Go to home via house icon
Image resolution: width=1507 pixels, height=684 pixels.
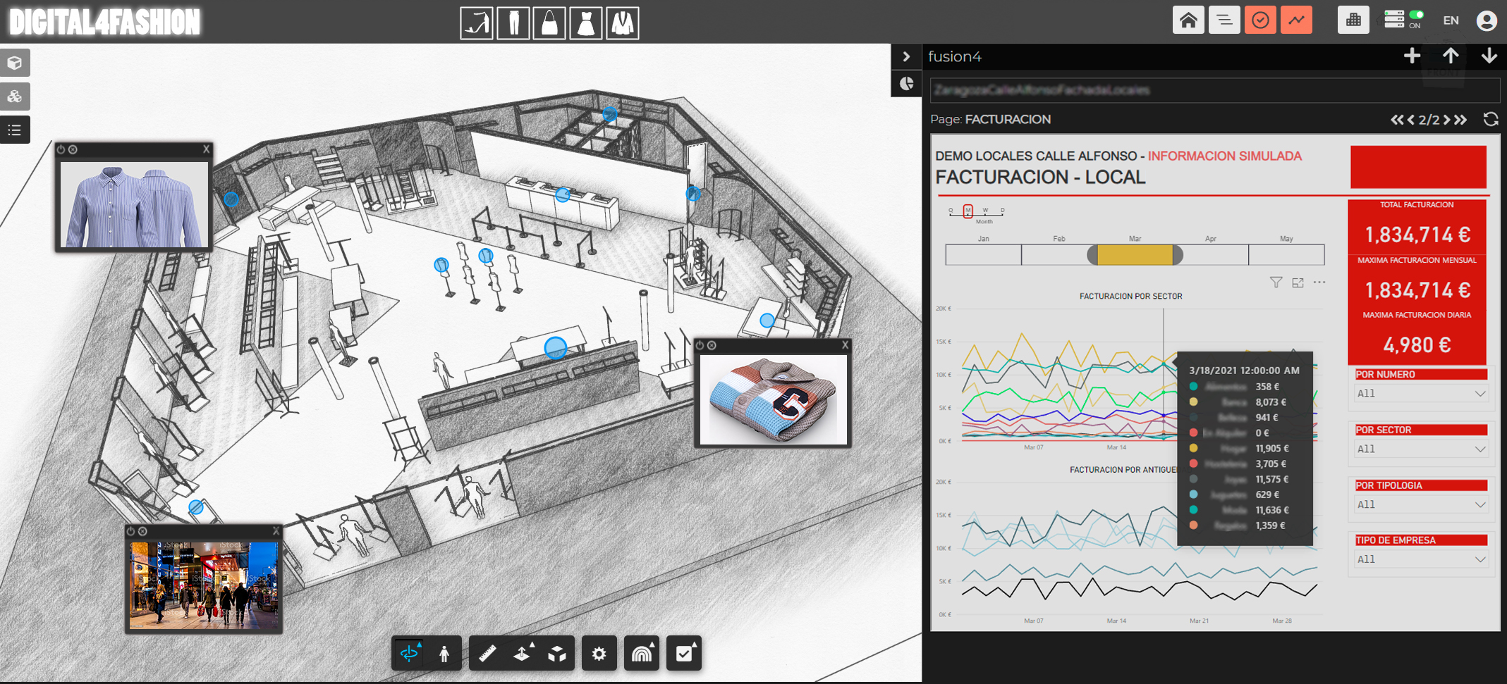coord(1188,20)
